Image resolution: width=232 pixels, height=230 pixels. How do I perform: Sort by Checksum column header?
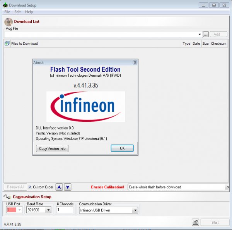click(218, 44)
